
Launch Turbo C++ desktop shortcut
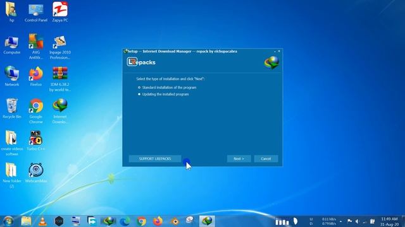(x=36, y=141)
